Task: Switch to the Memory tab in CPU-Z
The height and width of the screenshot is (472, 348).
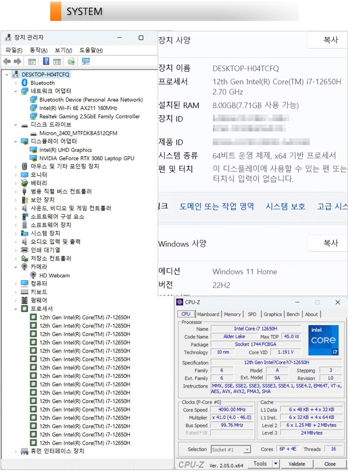Action: [x=232, y=314]
